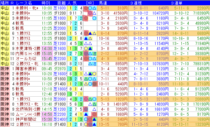Click the 注 mark in 中山 10R
Image resolution: width=210 pixels, height=127 pixels.
coord(94,54)
